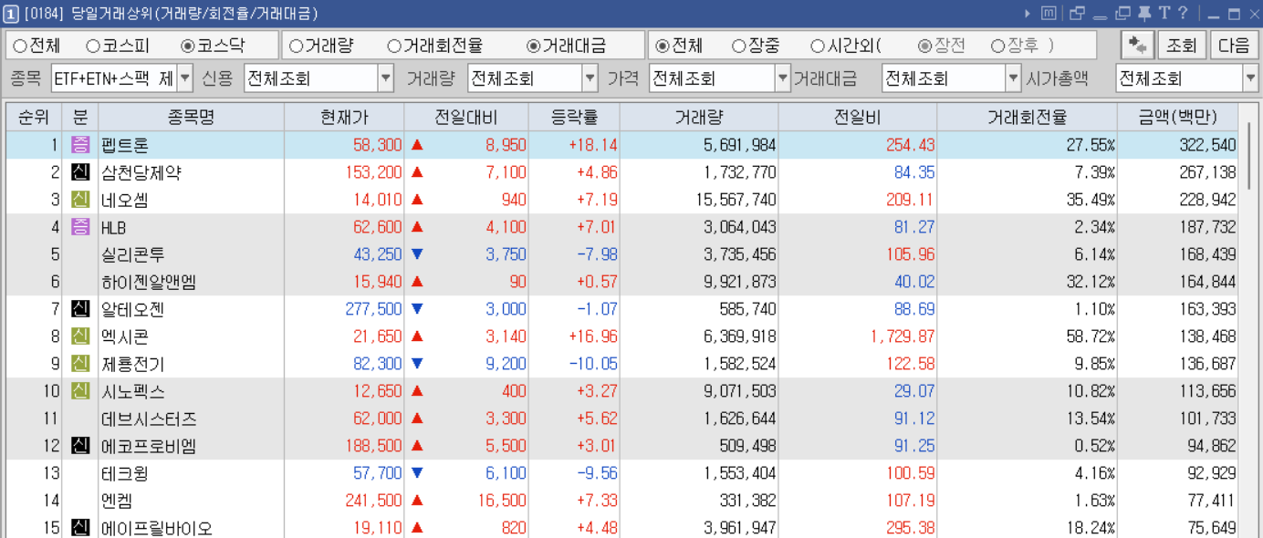Screen dimensions: 1263x538
Task: Sort by 등락률 column header
Action: [x=574, y=118]
